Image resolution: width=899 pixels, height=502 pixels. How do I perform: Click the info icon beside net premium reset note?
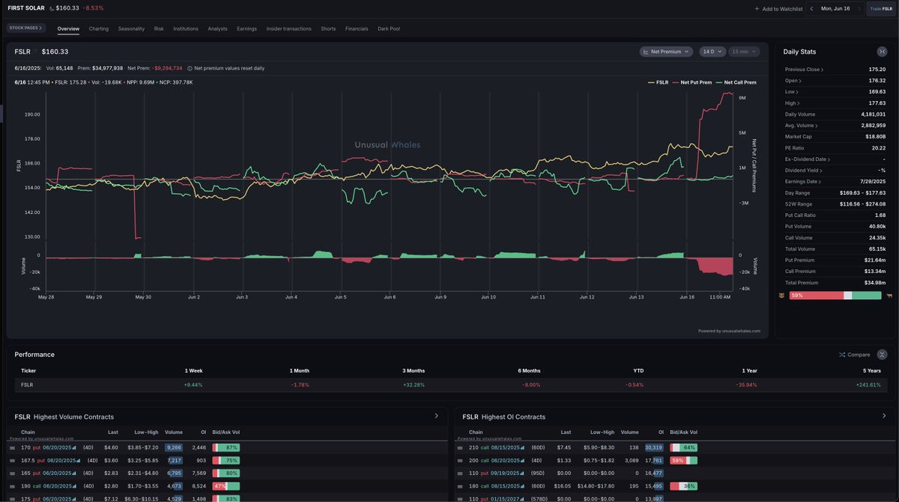pyautogui.click(x=190, y=68)
